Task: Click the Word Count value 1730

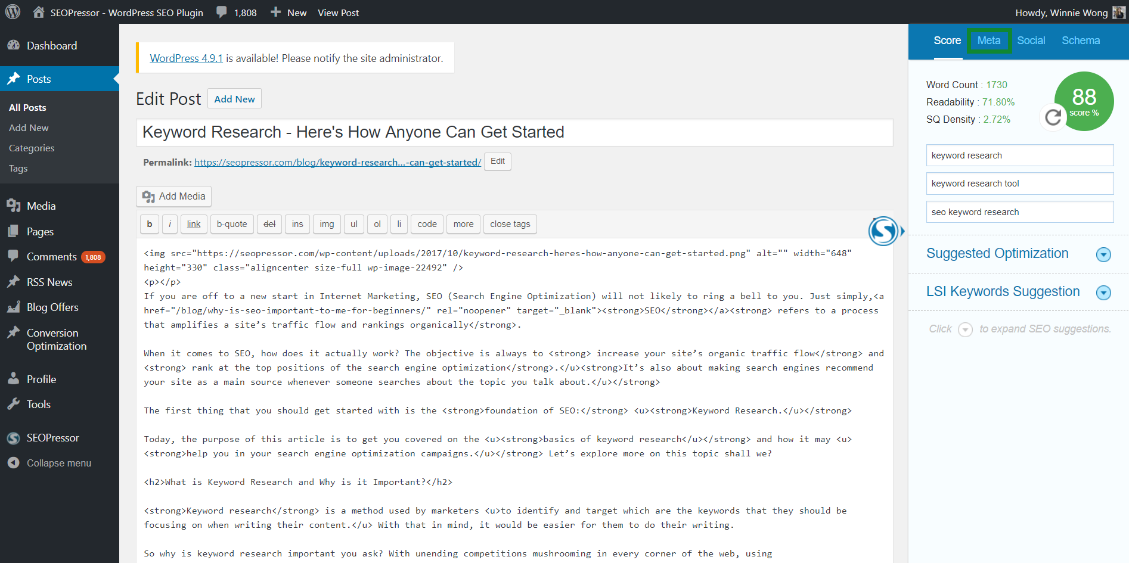Action: click(x=997, y=85)
